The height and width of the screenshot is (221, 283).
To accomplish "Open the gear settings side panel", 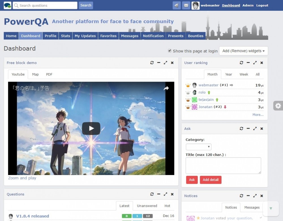I will pyautogui.click(x=278, y=106).
